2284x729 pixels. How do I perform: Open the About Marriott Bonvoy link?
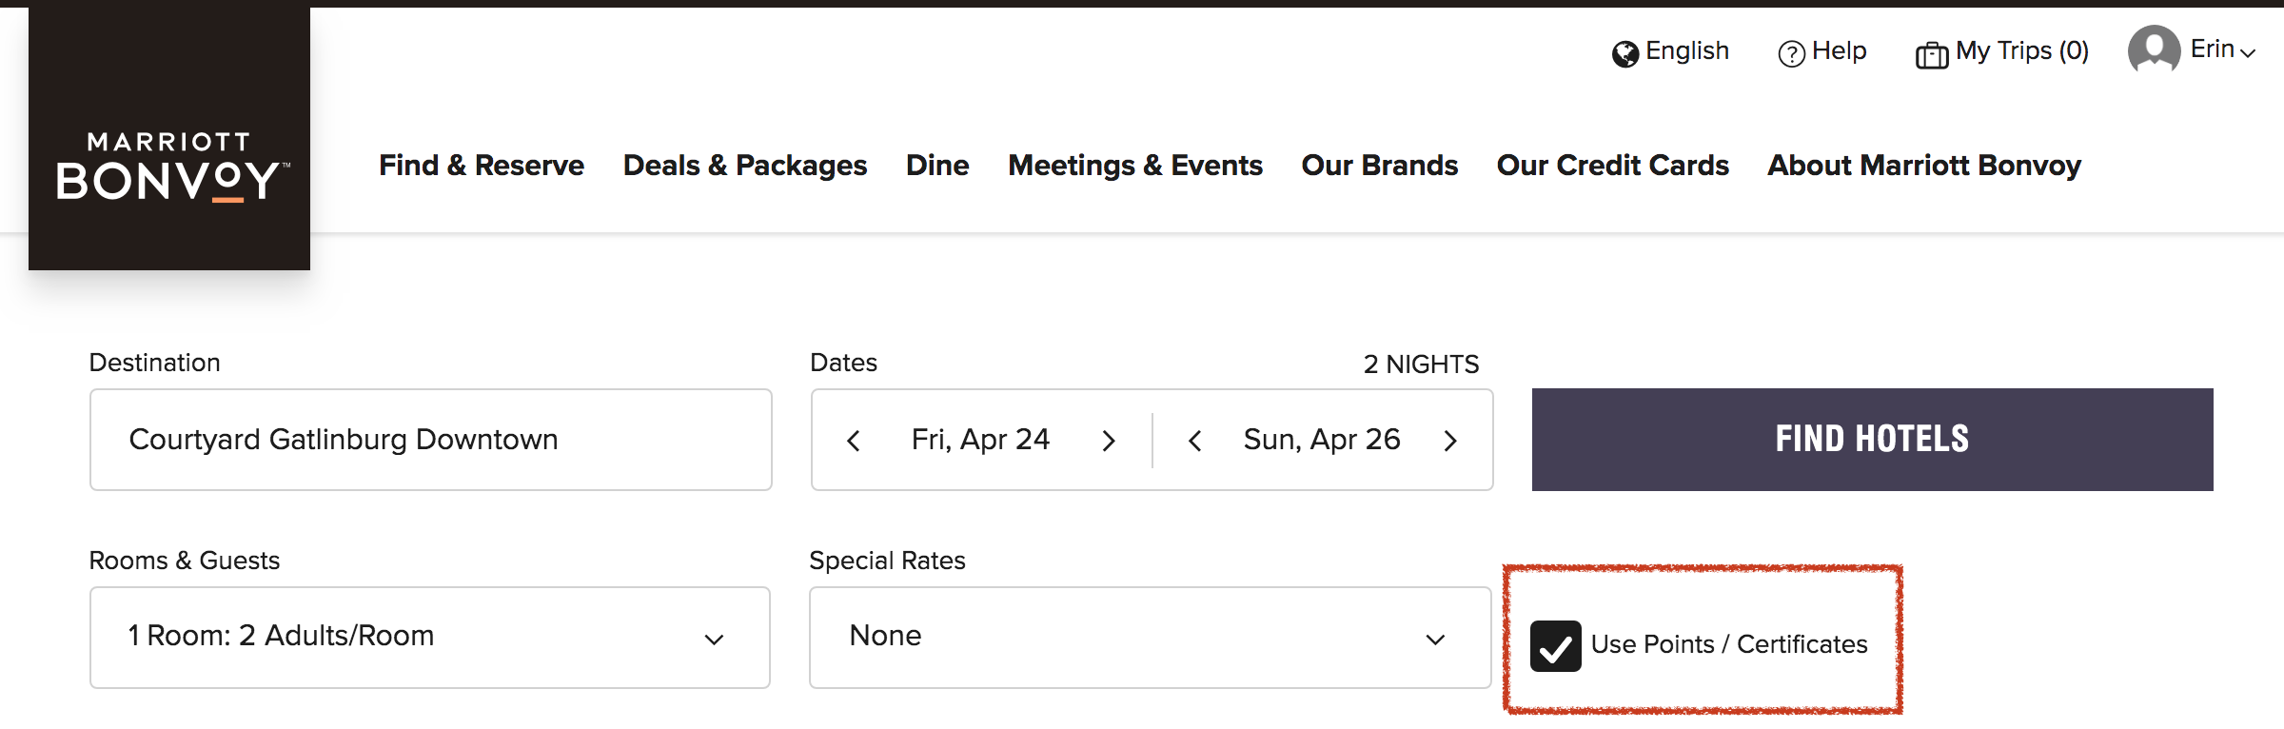click(x=1924, y=166)
